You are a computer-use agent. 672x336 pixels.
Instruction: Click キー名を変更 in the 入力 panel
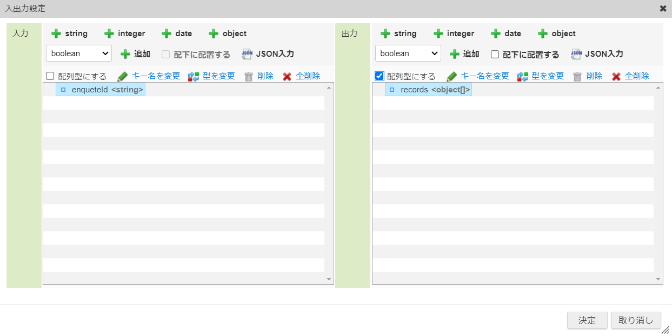coord(149,76)
